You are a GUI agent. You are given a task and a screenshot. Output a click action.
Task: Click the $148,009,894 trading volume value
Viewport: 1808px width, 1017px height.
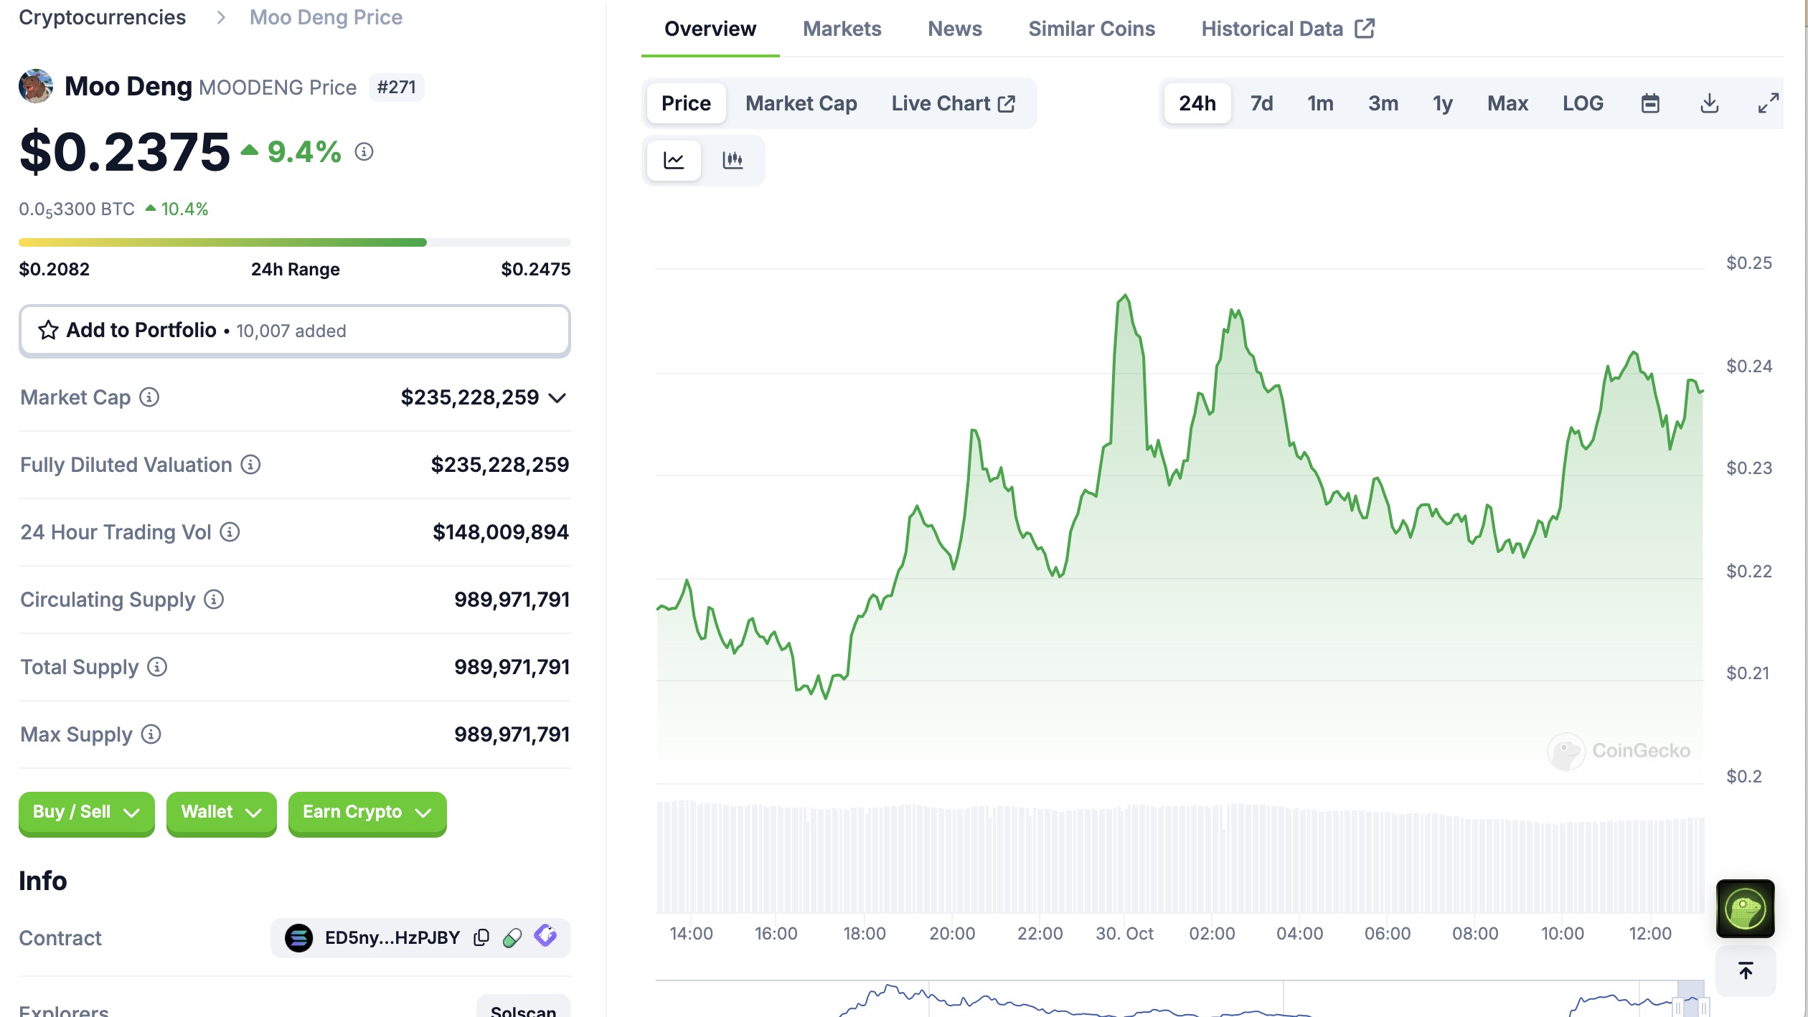(500, 531)
